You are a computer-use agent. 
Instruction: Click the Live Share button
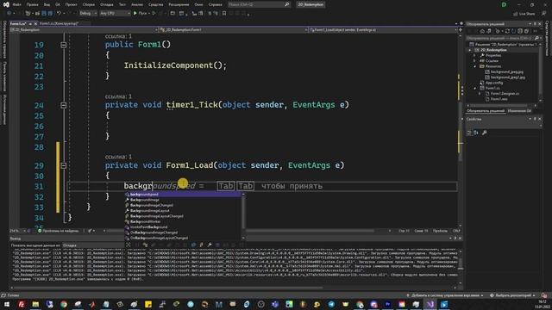pyautogui.click(x=524, y=14)
